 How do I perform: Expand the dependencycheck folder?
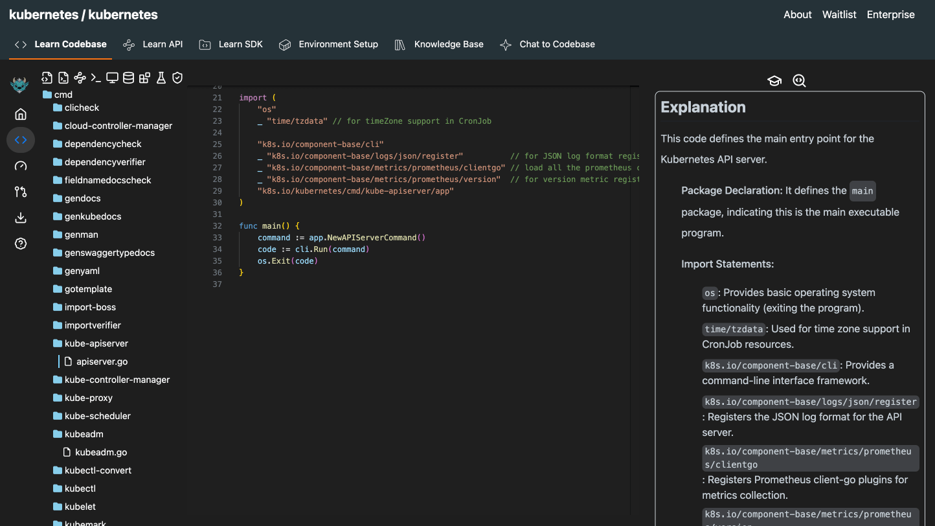click(96, 144)
